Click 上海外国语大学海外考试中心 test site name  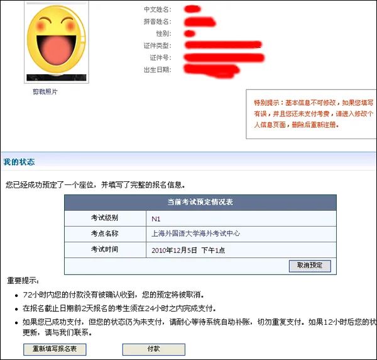click(x=195, y=233)
